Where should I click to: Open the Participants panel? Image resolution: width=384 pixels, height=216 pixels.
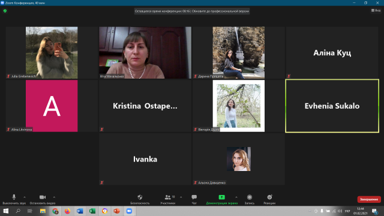pos(168,199)
